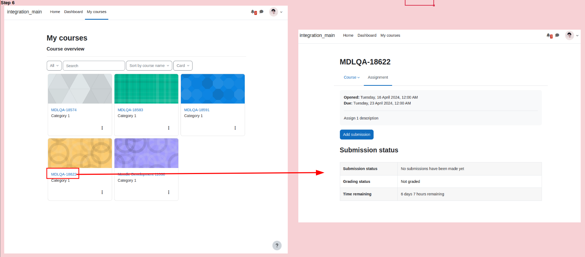Screen dimensions: 585x257
Task: Open Sort by course name dropdown
Action: tap(149, 66)
